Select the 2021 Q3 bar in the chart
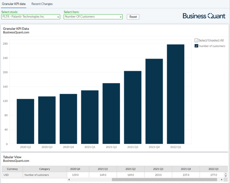The width and height of the screenshot is (230, 183). tap(133, 107)
